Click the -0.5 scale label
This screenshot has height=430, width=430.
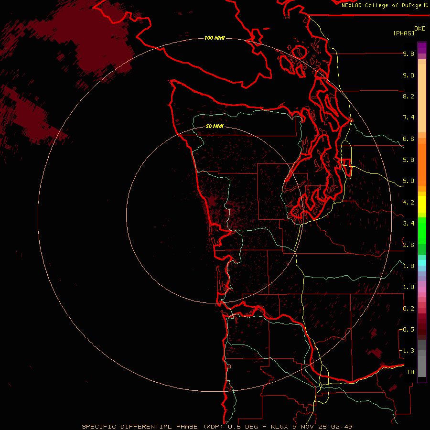tap(407, 329)
